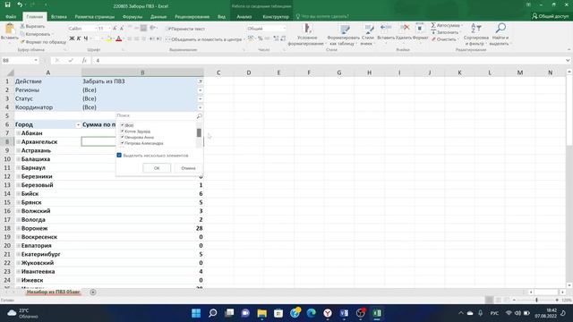Open the font name Calibri dropdown
573x322 pixels.
(x=96, y=29)
